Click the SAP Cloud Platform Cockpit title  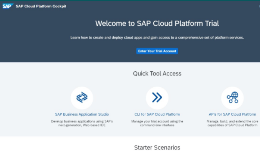pos(41,6)
